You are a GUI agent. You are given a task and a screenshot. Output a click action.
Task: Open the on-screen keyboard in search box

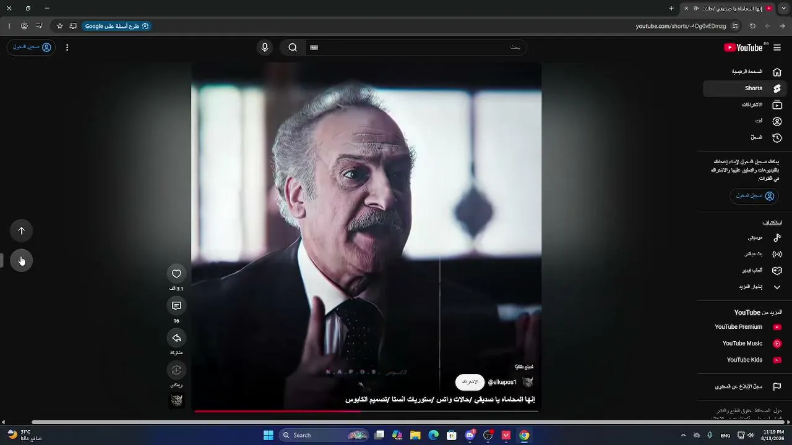point(314,48)
